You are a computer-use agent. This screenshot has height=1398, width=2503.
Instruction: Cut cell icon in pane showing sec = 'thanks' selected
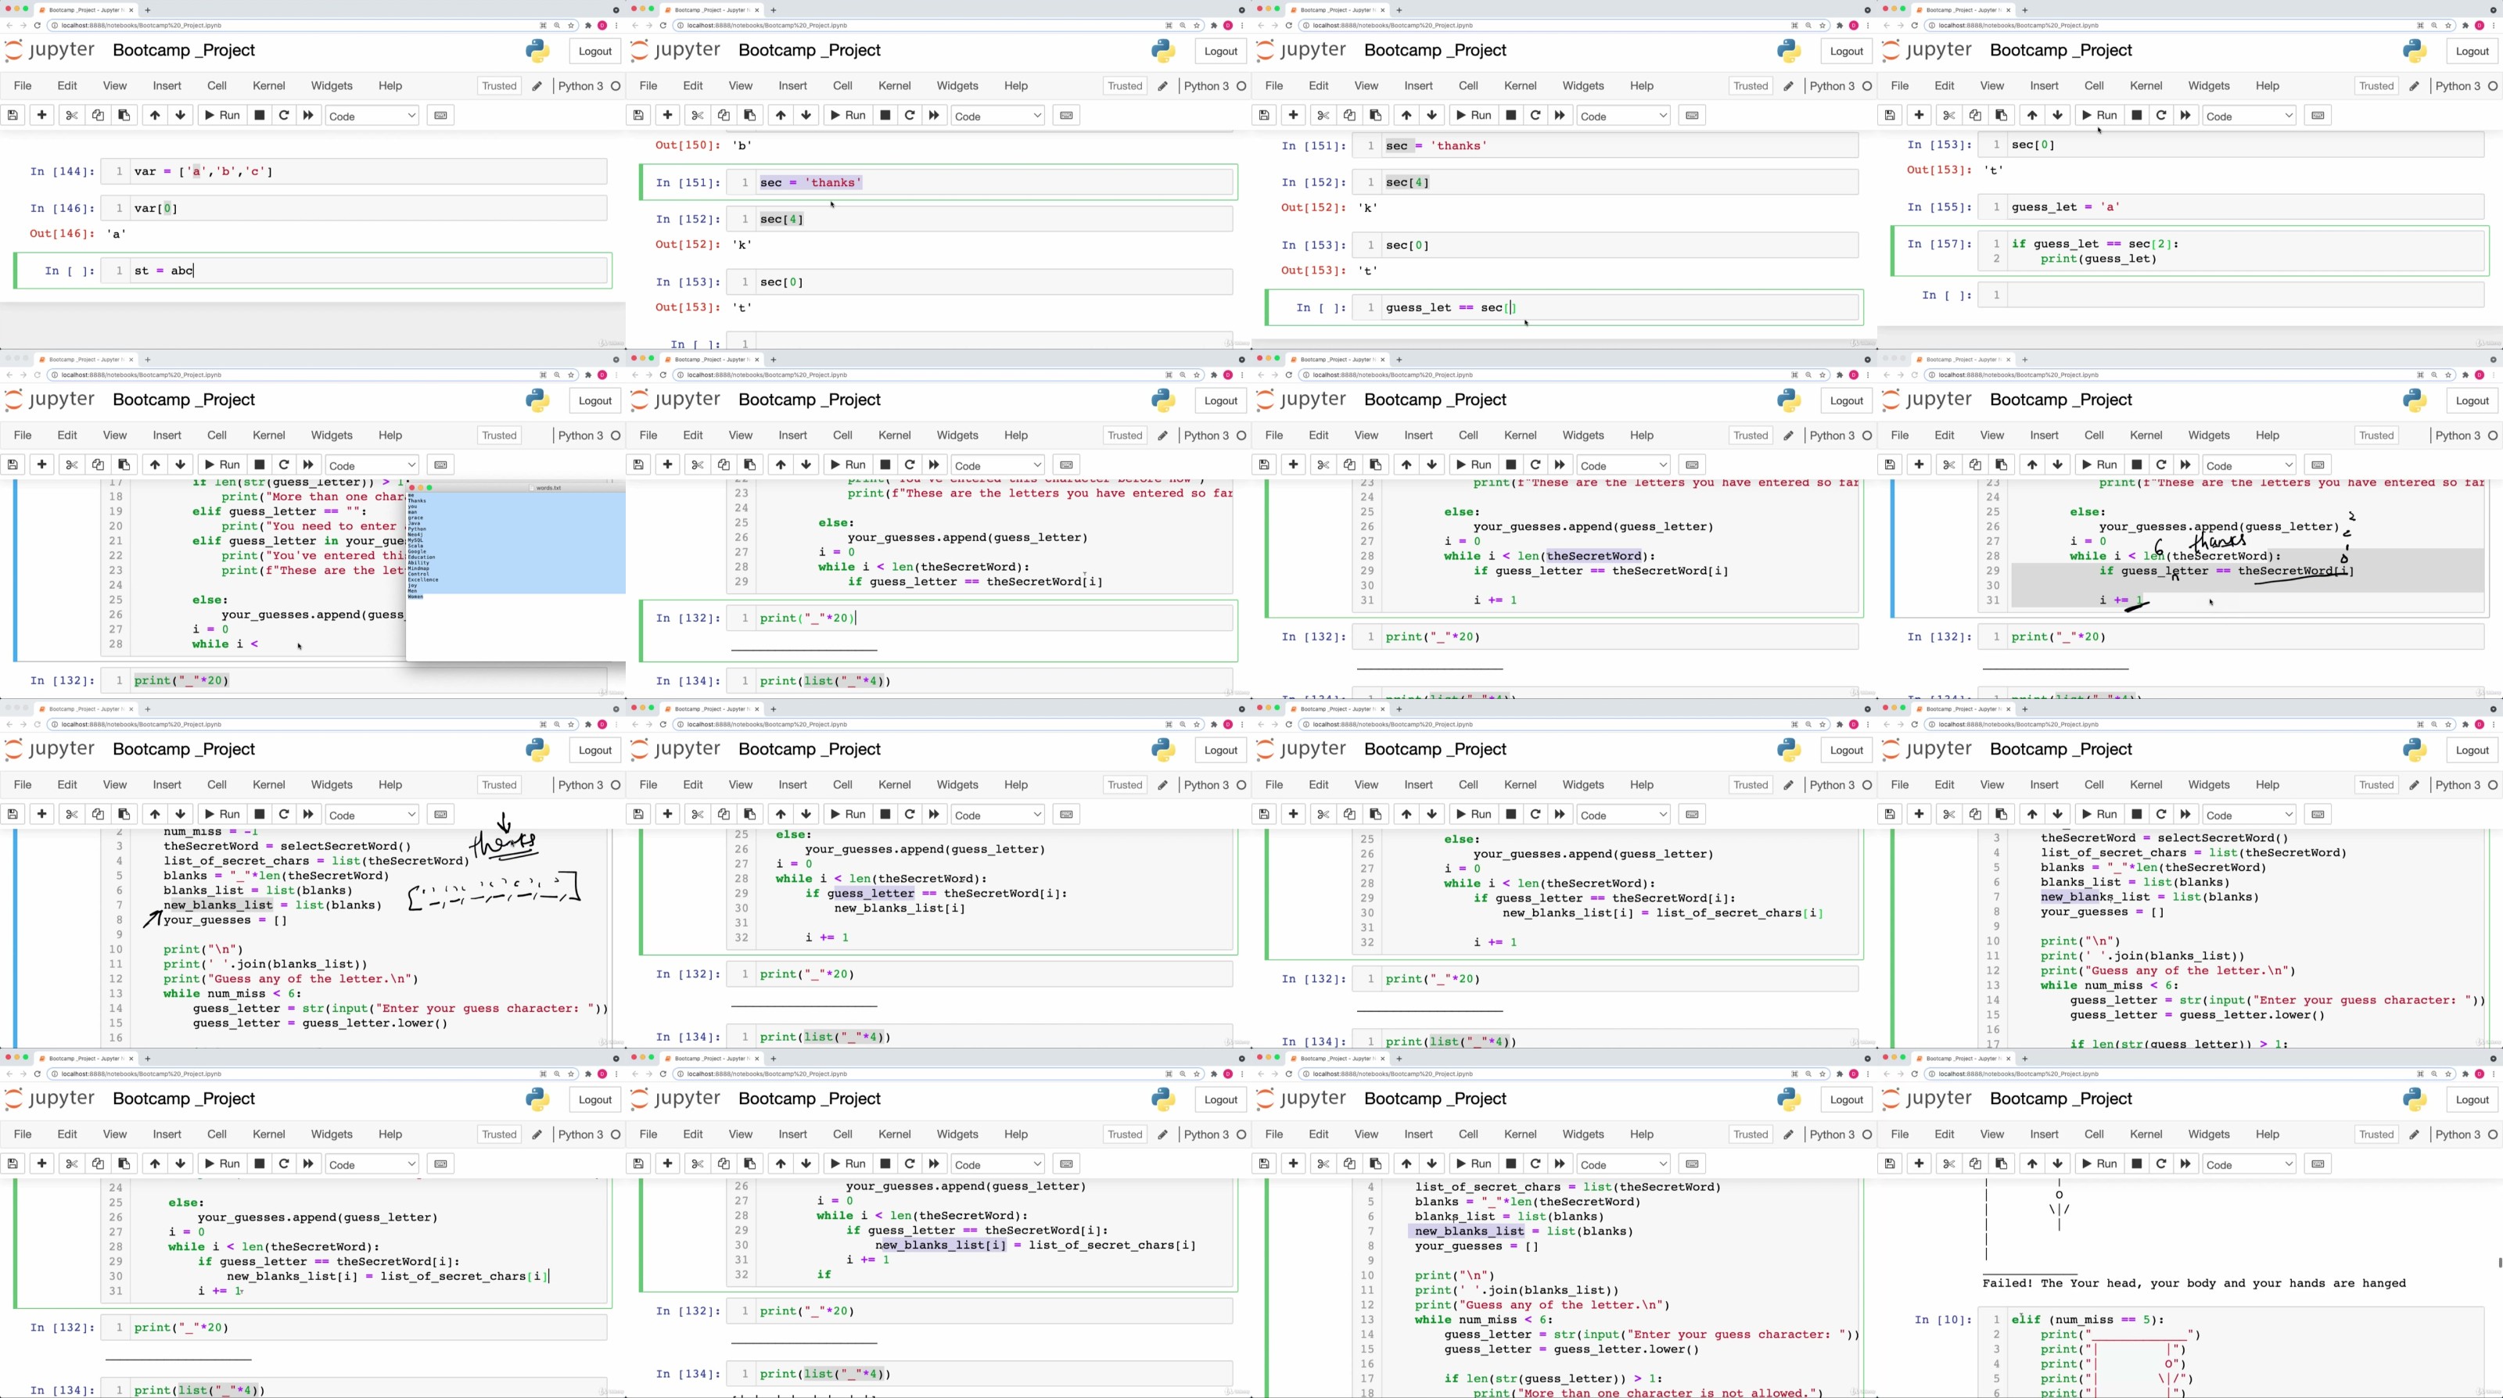697,116
